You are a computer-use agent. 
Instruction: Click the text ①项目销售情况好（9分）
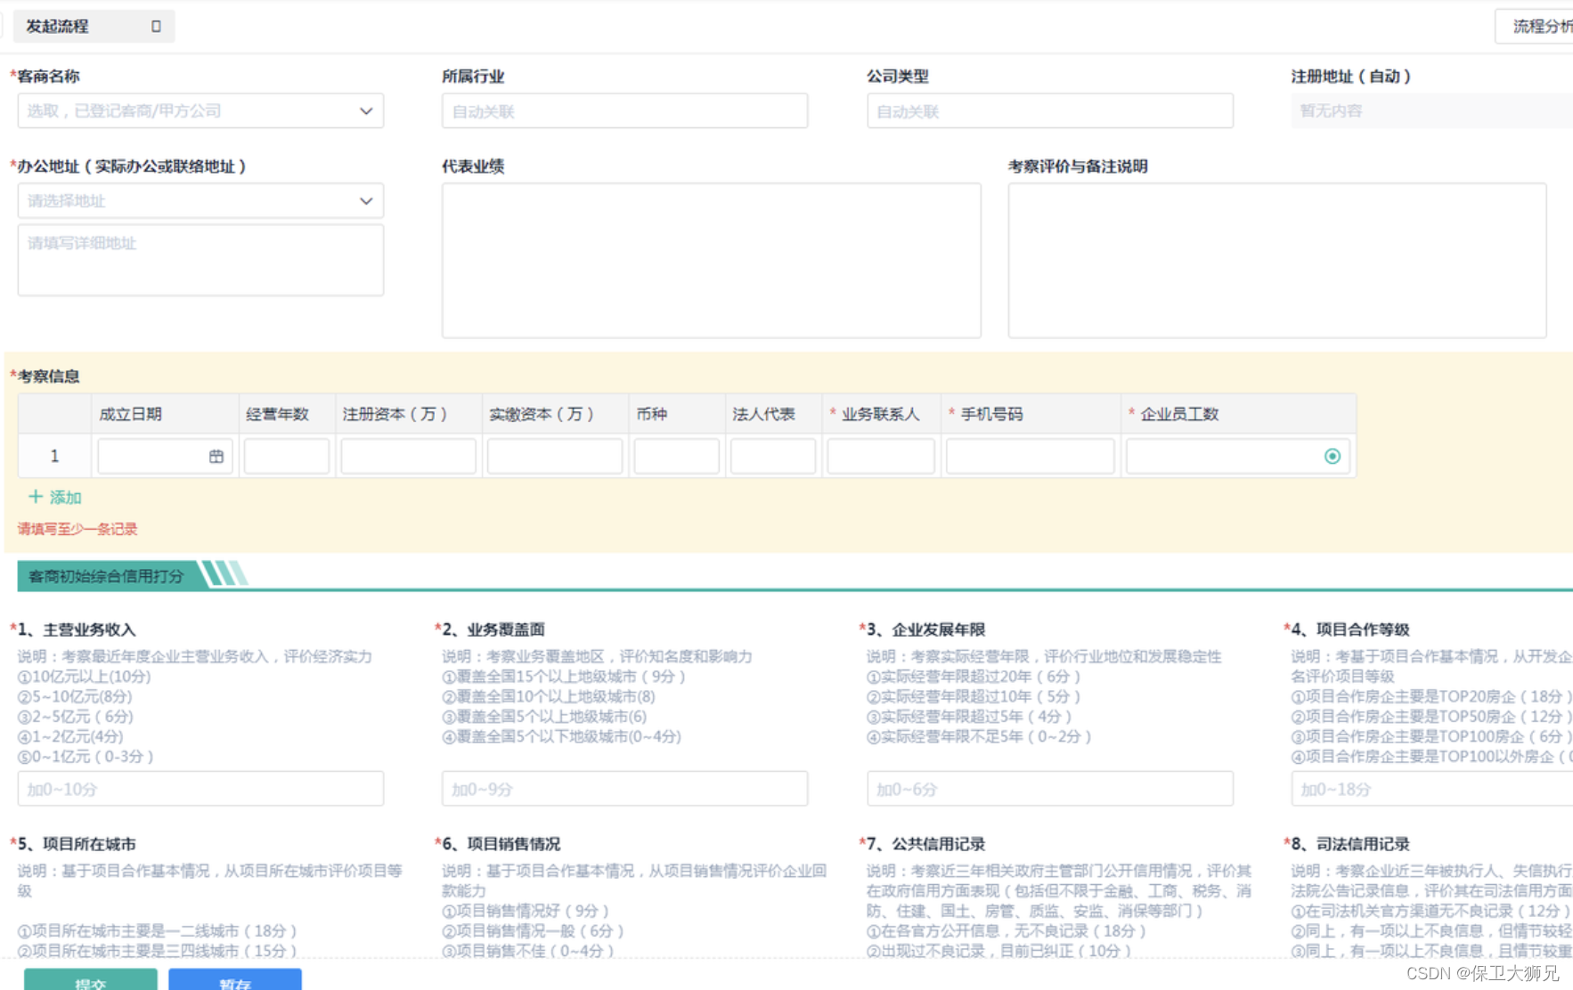coord(527,911)
